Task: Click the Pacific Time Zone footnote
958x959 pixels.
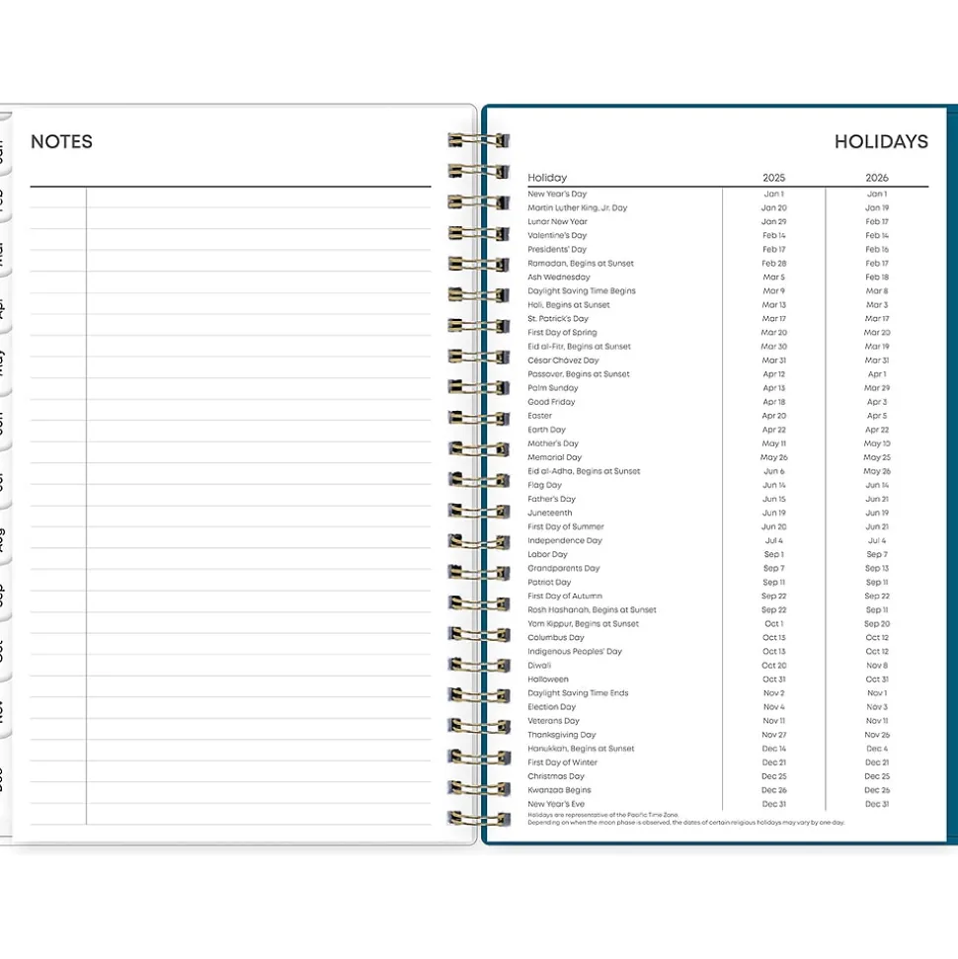Action: (x=602, y=815)
